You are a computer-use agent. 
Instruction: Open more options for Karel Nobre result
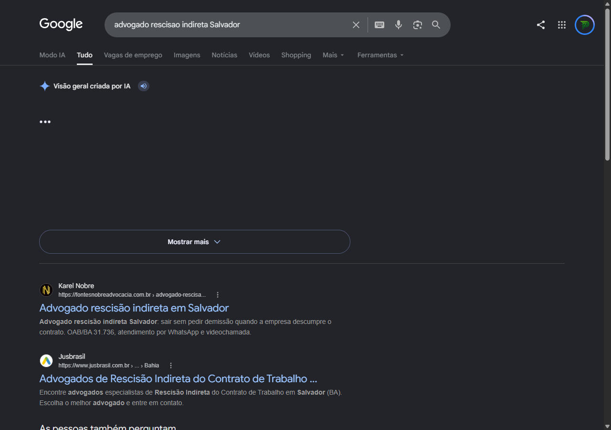pyautogui.click(x=218, y=295)
